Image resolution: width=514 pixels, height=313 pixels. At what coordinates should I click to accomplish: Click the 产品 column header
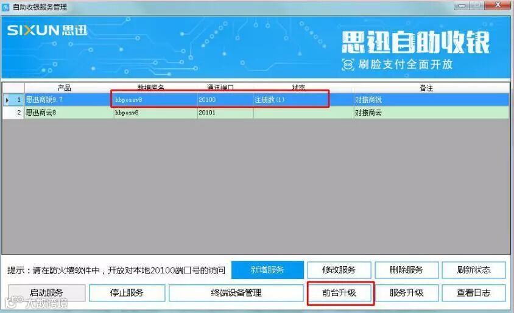[65, 88]
